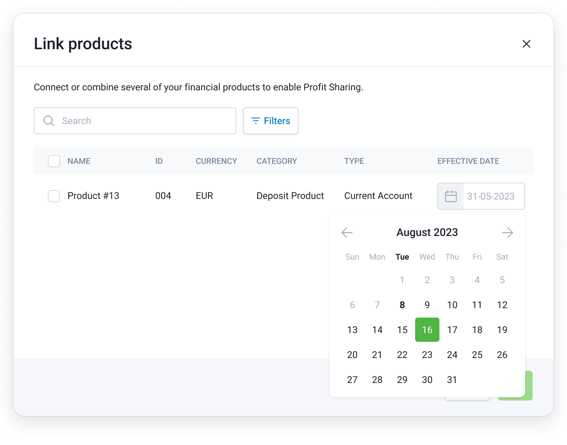The image size is (567, 445).
Task: Close the Link products dialog
Action: pyautogui.click(x=526, y=44)
